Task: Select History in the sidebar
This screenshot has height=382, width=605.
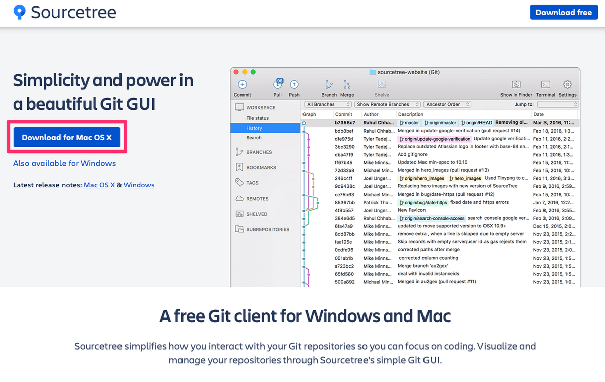Action: 266,128
